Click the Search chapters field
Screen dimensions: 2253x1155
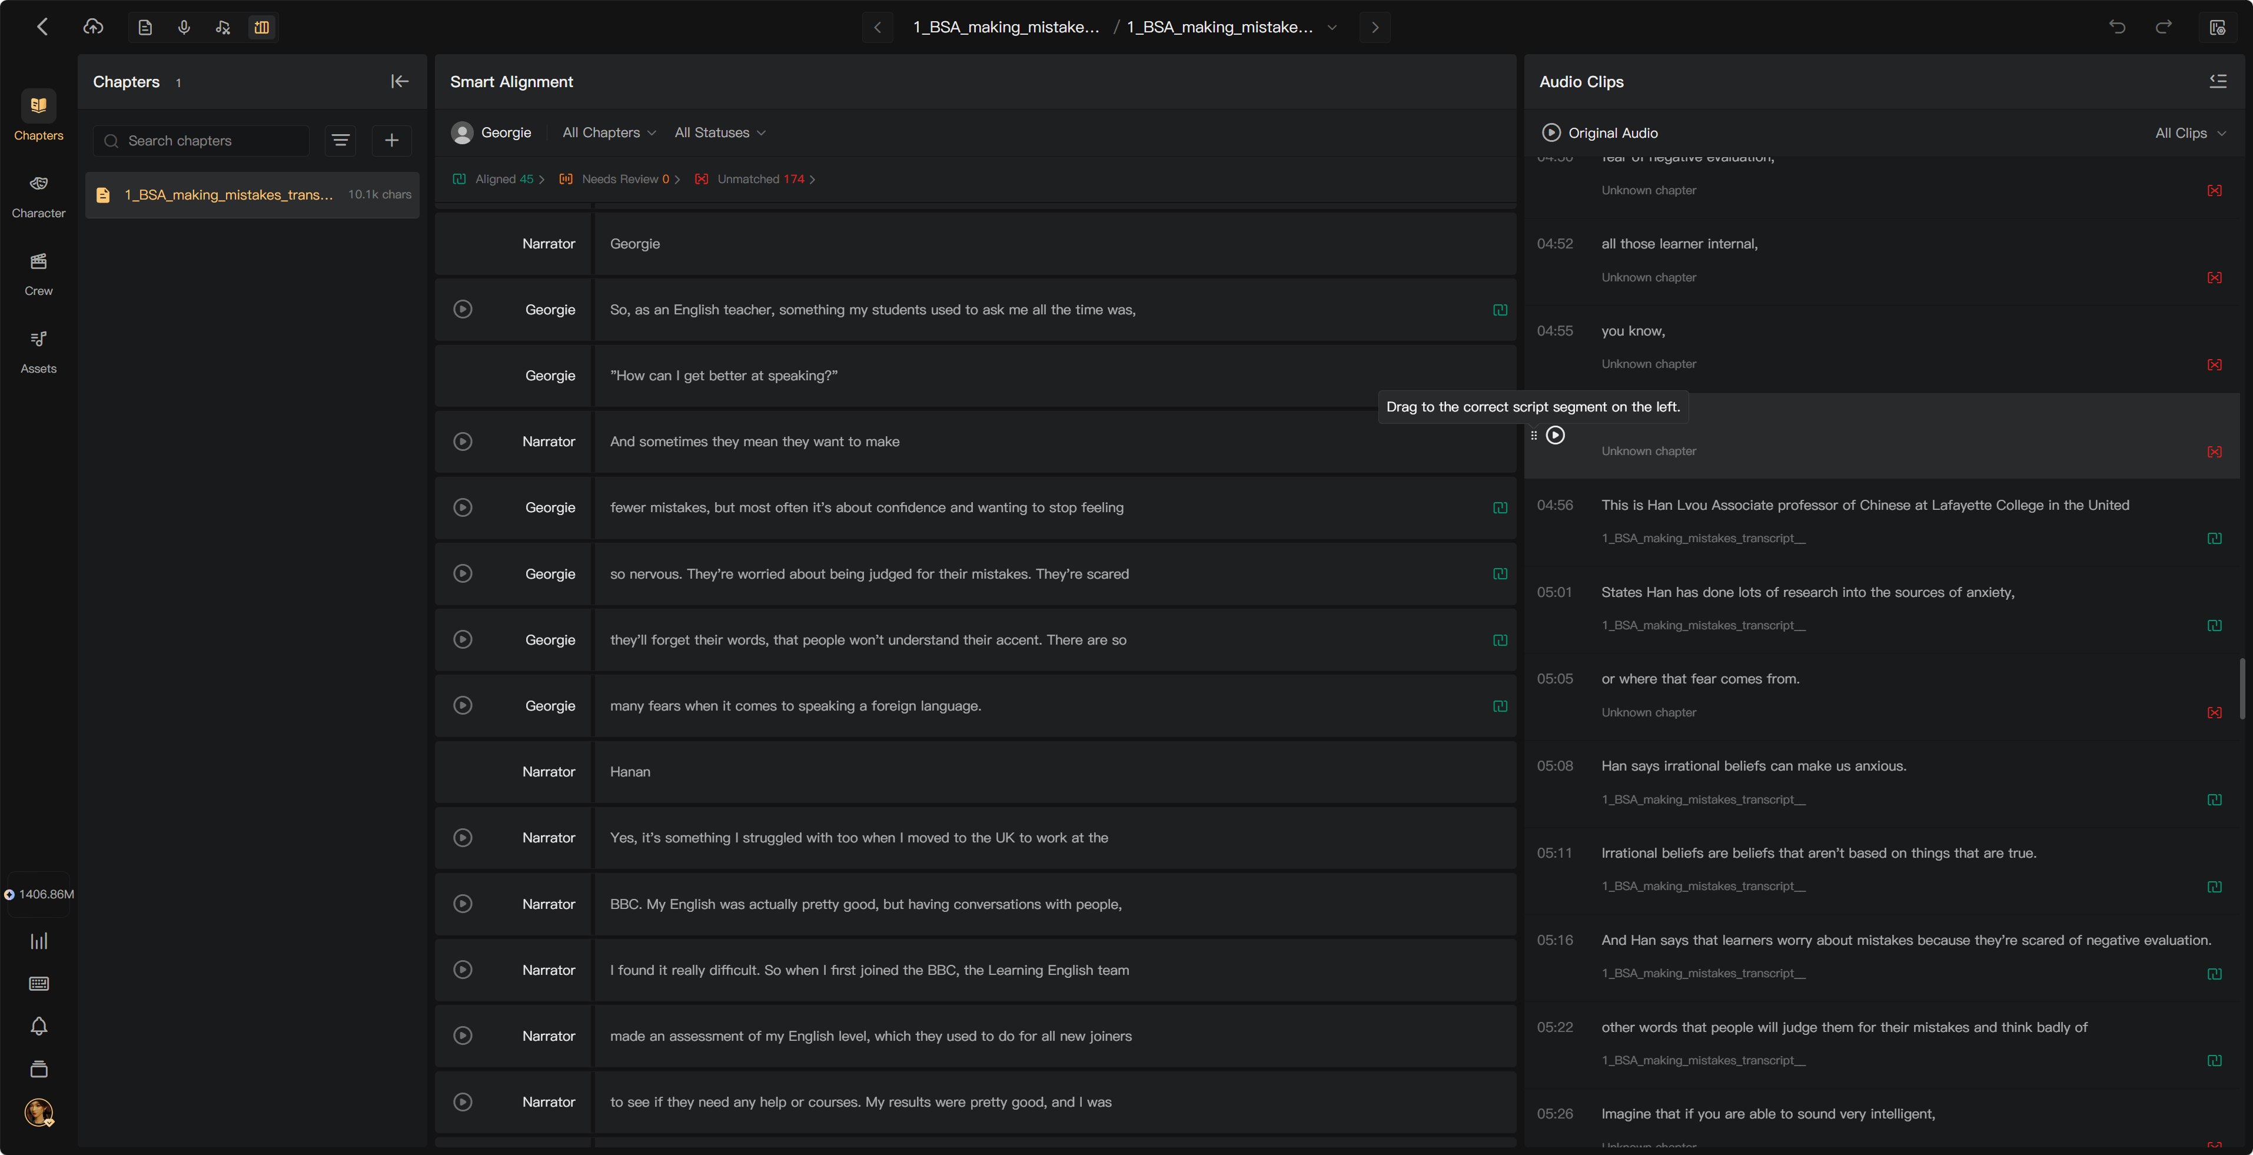(x=202, y=141)
